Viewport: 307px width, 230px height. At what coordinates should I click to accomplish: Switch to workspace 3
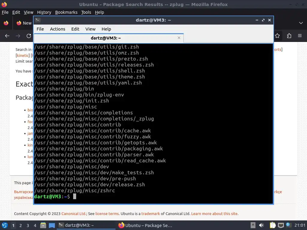tap(28, 226)
